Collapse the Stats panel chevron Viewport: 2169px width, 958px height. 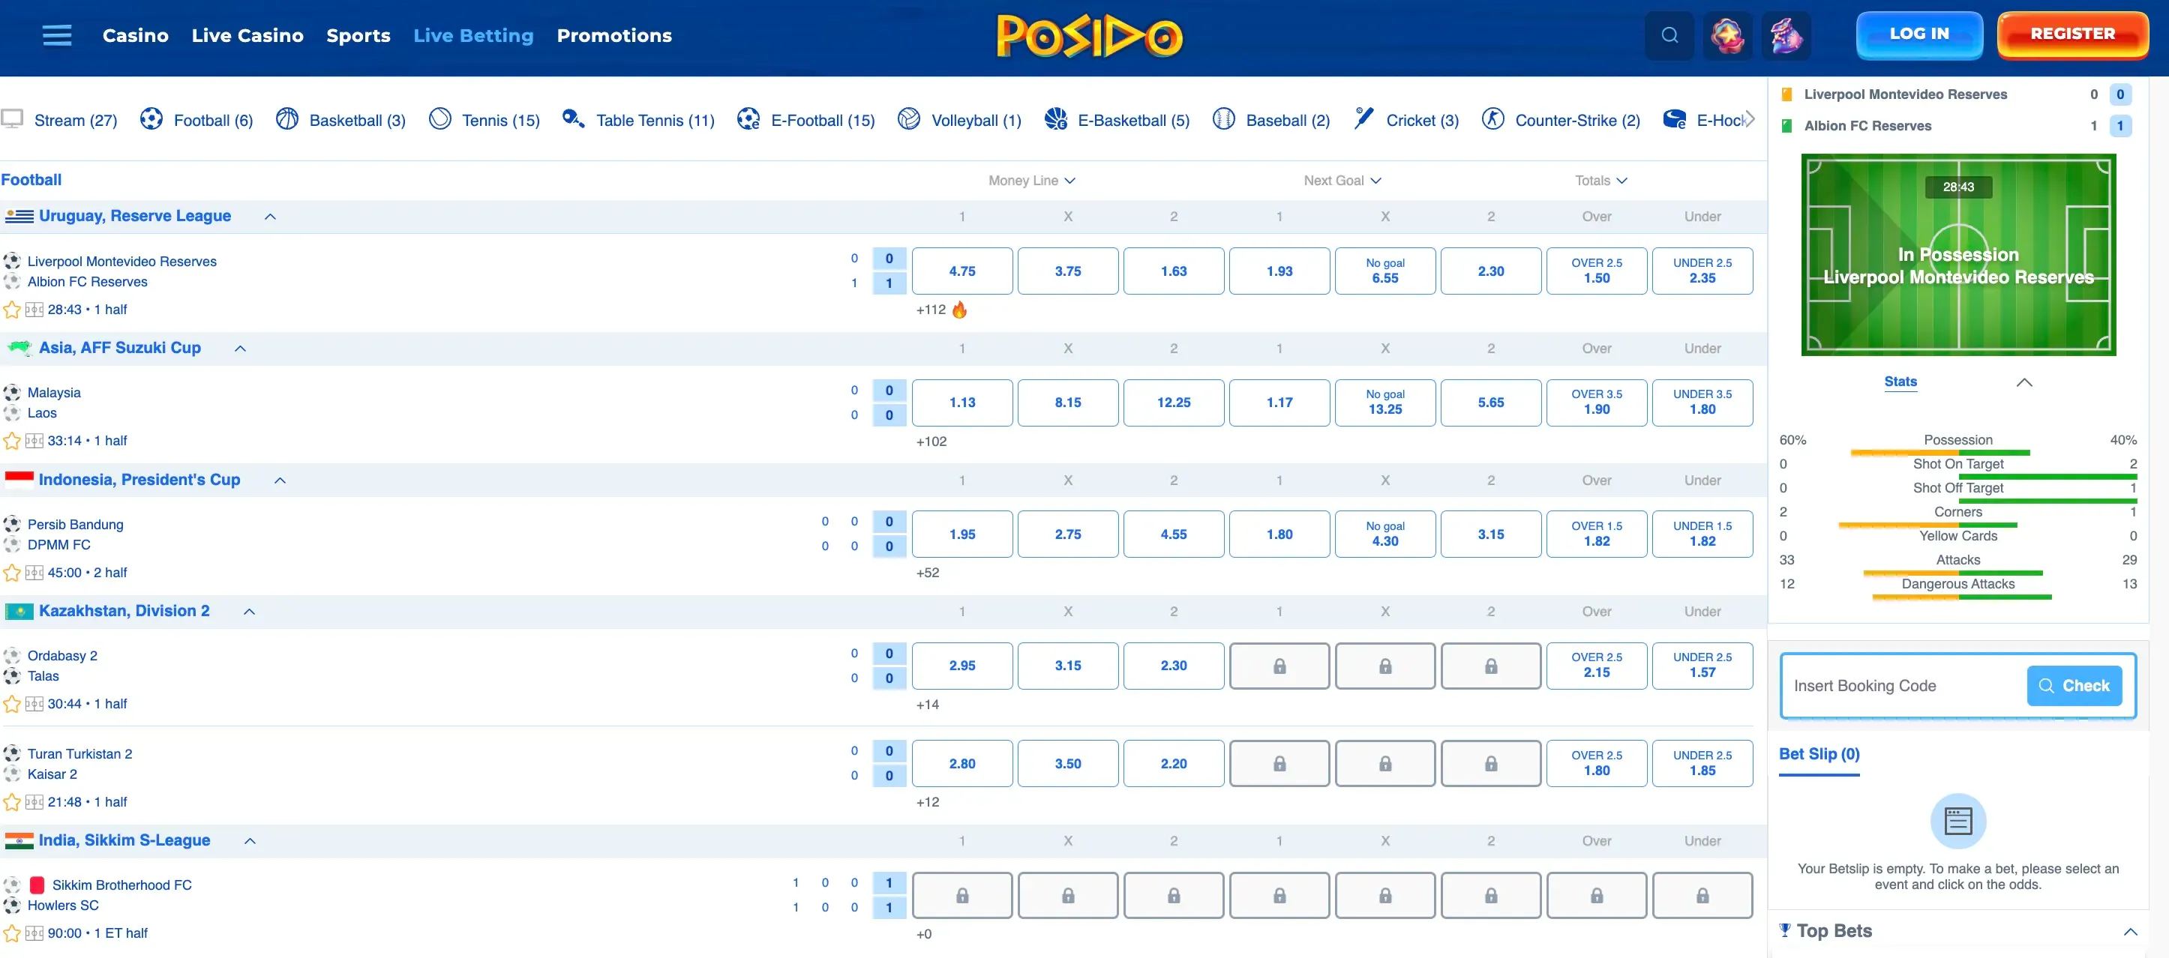click(x=2024, y=382)
